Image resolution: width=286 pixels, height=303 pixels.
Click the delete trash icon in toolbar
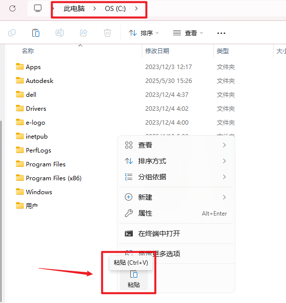pos(107,33)
